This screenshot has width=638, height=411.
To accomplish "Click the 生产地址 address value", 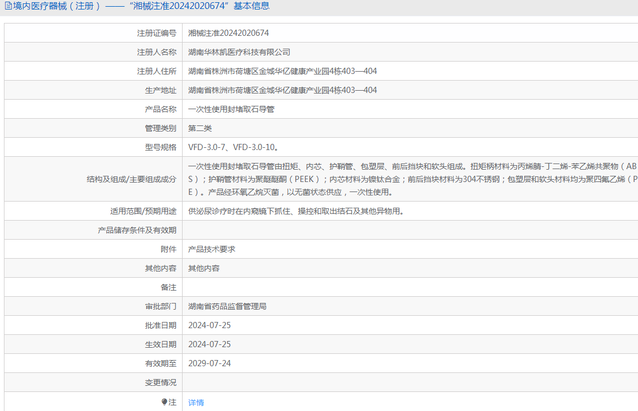I will (282, 90).
